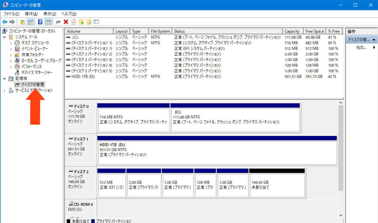The width and height of the screenshot is (378, 223).
Task: Click the connect drive icon in toolbar
Action: coord(58,22)
